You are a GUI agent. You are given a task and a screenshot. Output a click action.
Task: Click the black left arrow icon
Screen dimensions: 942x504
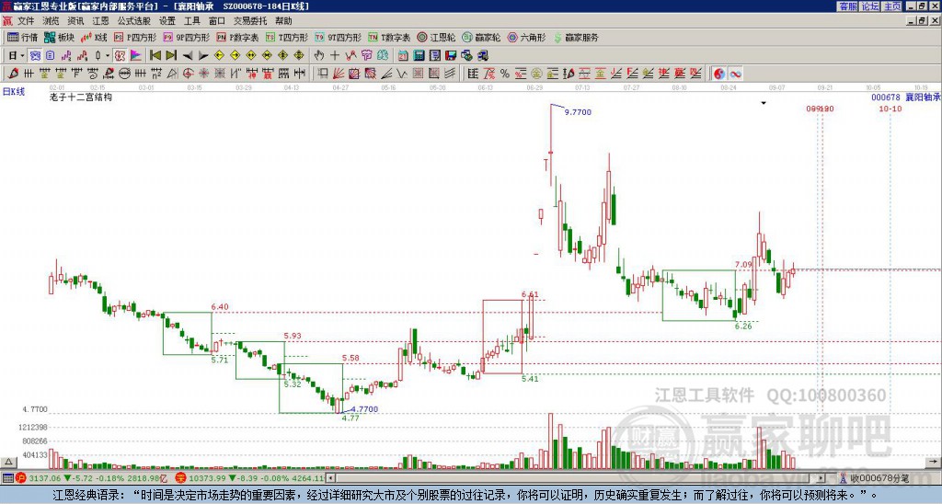coord(187,56)
